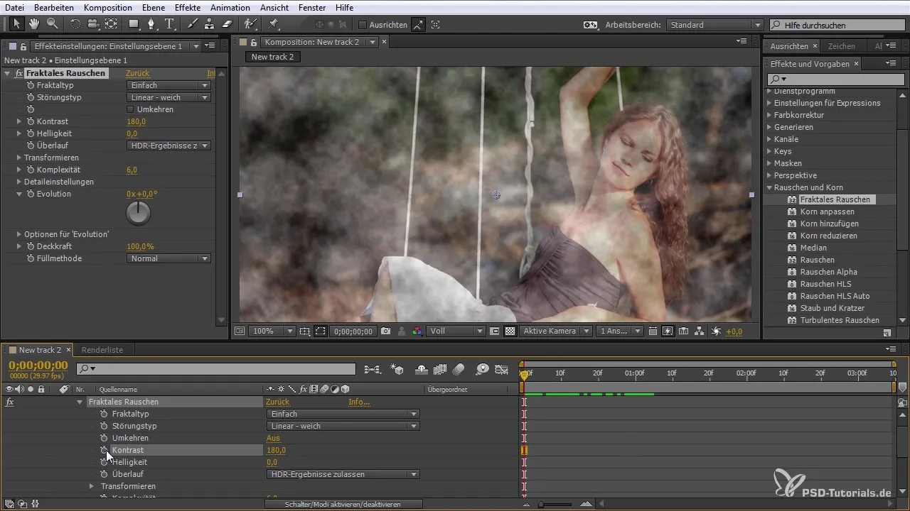910x511 pixels.
Task: Click the Komplexität value 6,0
Action: tap(132, 170)
